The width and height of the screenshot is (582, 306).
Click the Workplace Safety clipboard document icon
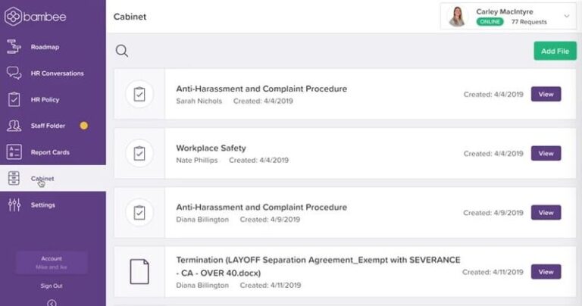139,153
